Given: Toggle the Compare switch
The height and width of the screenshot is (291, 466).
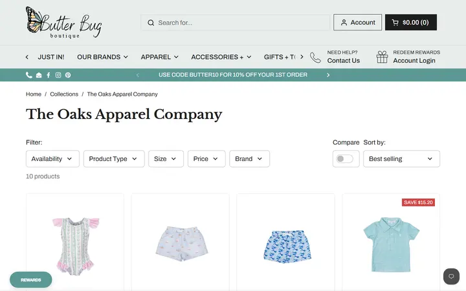Looking at the screenshot, I should coord(345,159).
